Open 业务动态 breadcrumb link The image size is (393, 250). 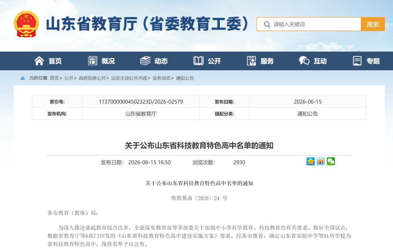pyautogui.click(x=162, y=78)
